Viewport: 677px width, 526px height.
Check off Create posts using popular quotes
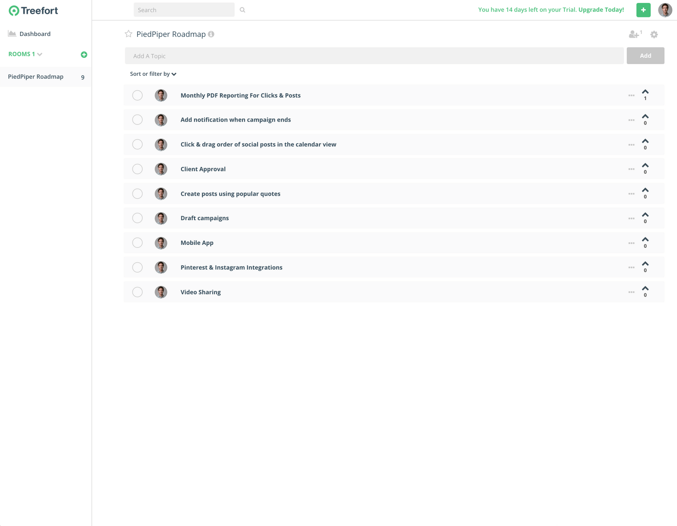(x=138, y=194)
